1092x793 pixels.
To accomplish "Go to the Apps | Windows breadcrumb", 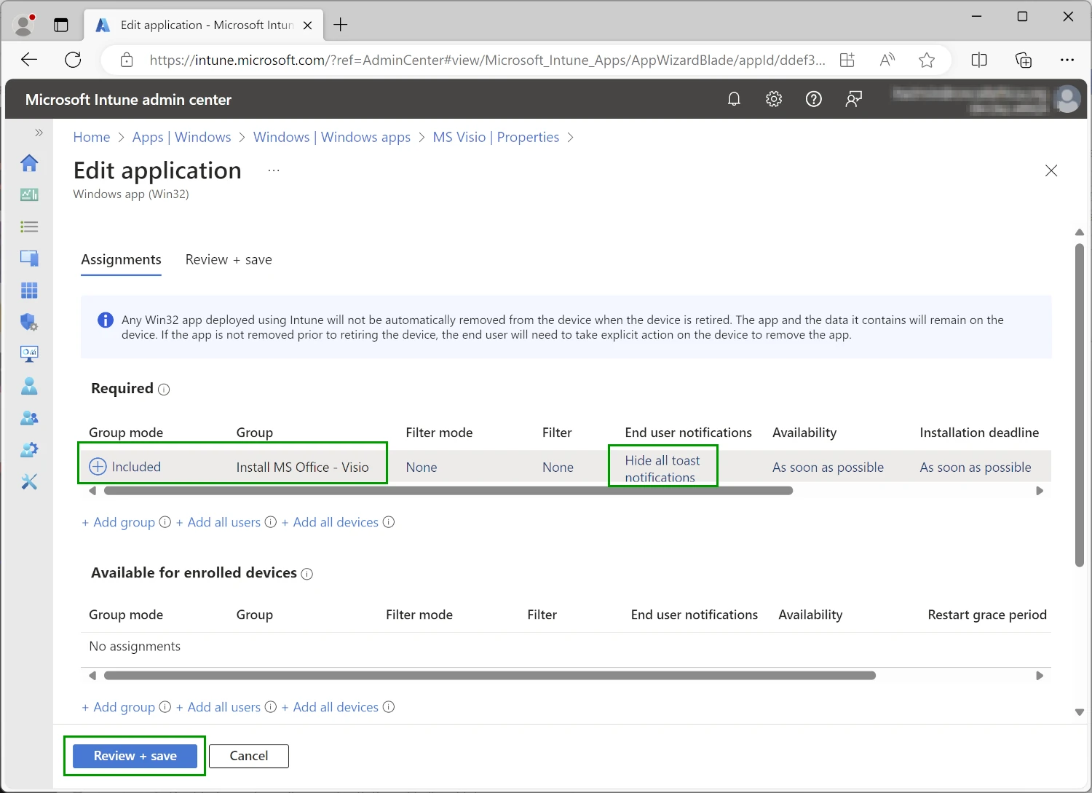I will click(x=181, y=137).
